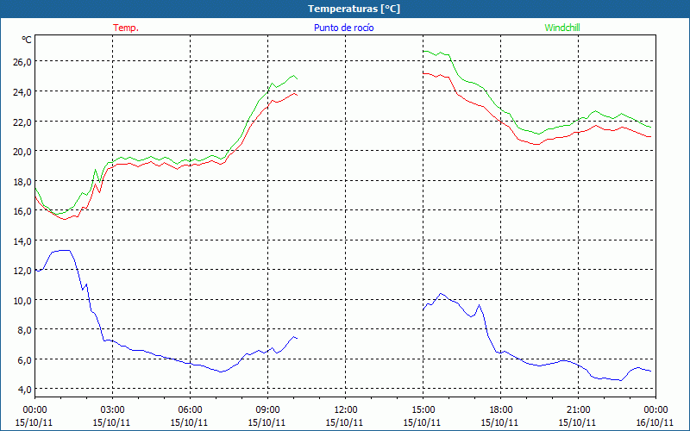Click the °C axis unit label
This screenshot has height=431, width=690.
27,40
